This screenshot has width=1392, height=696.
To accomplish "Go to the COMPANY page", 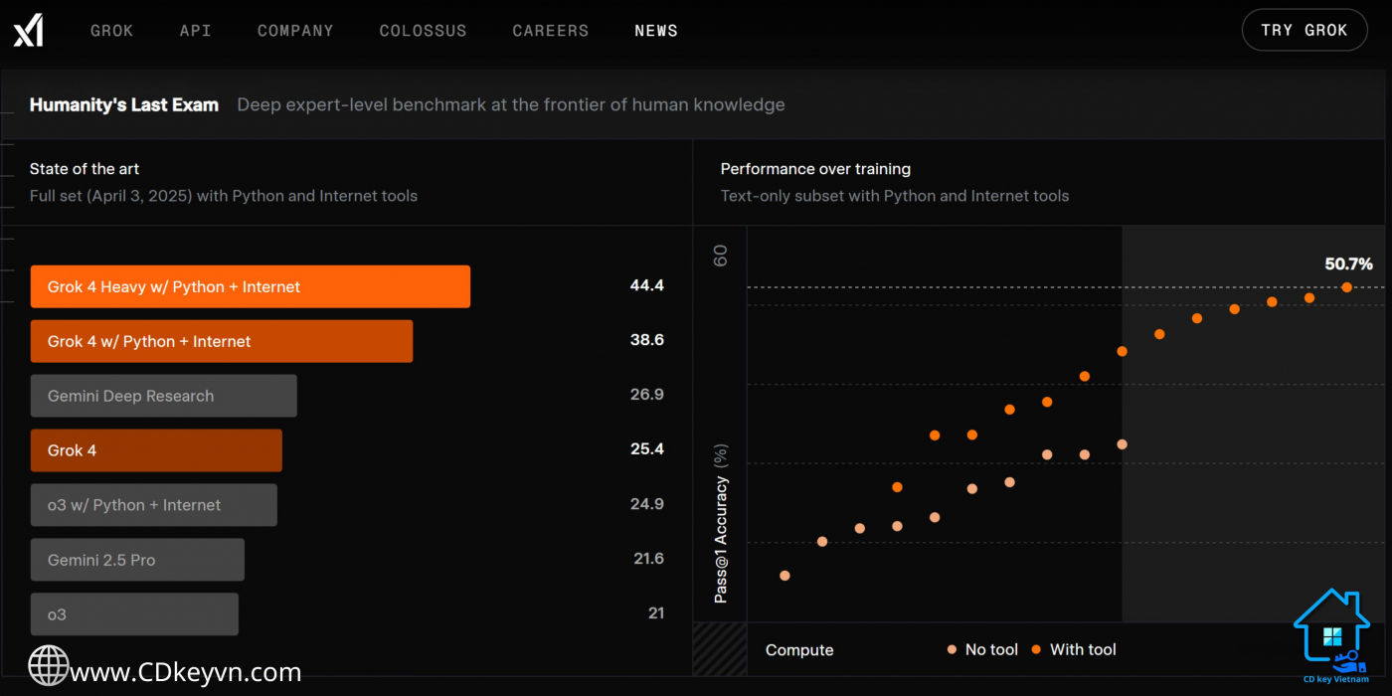I will (x=295, y=31).
